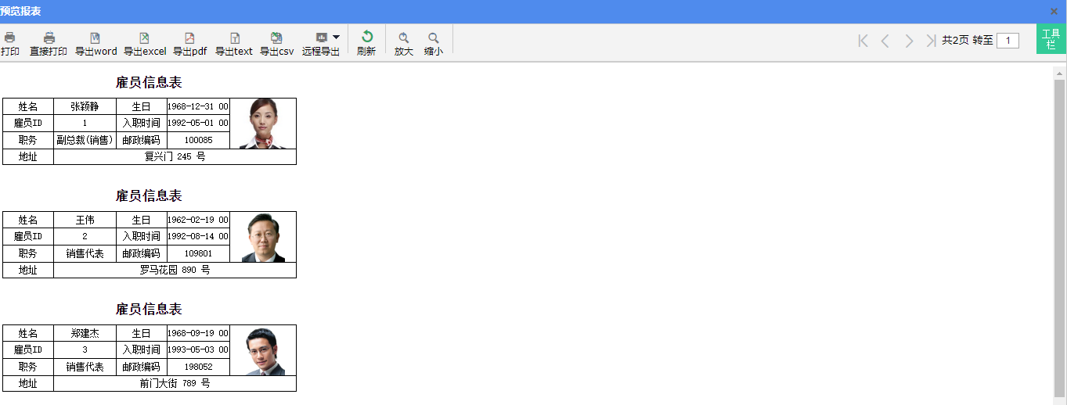Toggle the green 工具栏 toolbar button
The height and width of the screenshot is (405, 1067).
click(1051, 39)
